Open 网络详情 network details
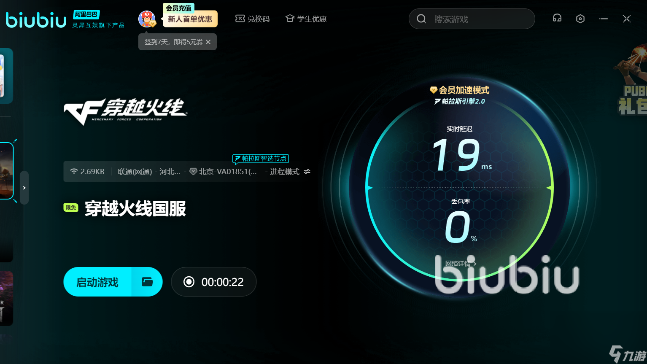Screen dimensions: 647x364 point(461,264)
